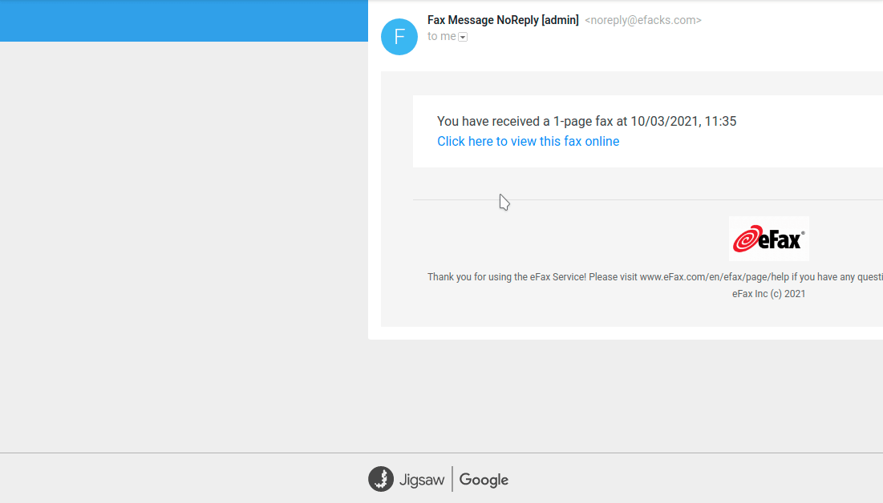This screenshot has width=883, height=503.
Task: Click the Jigsaw logo icon in the footer
Action: [381, 479]
